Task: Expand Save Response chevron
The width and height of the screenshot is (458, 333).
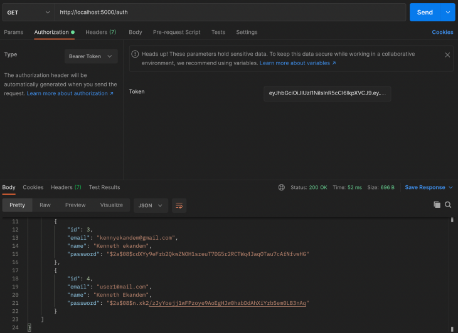Action: coord(450,187)
